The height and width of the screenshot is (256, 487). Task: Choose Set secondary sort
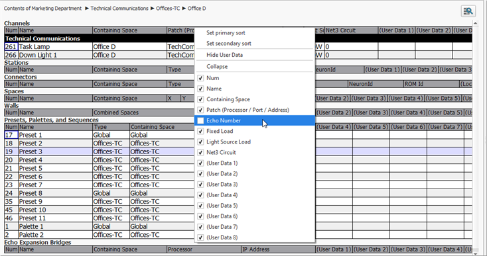click(229, 44)
